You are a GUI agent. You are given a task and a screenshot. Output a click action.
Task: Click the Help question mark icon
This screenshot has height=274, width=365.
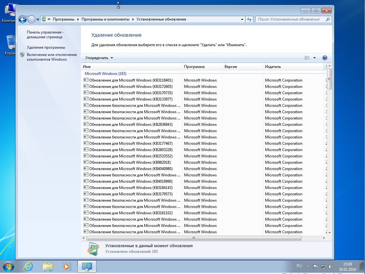325,58
